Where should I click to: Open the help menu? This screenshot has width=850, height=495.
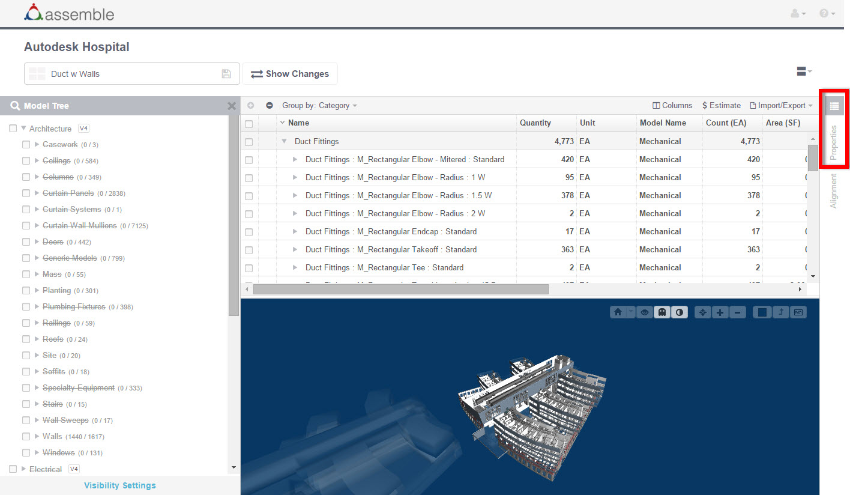click(x=827, y=13)
